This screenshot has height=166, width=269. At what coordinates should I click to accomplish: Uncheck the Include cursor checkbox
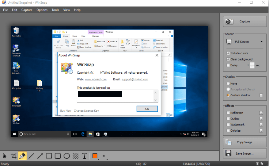pos(228,53)
